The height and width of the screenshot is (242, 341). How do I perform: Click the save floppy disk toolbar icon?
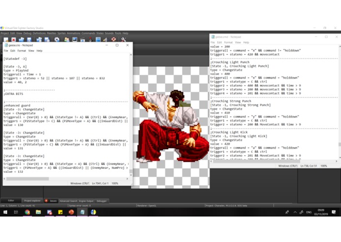[29, 40]
